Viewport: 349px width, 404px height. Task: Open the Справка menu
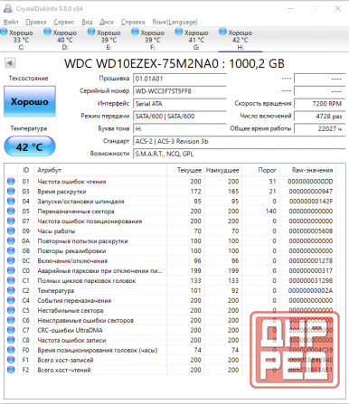(x=133, y=22)
